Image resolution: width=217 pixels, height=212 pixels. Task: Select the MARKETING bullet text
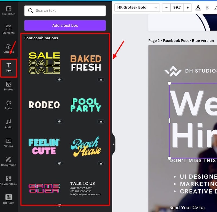point(199,184)
